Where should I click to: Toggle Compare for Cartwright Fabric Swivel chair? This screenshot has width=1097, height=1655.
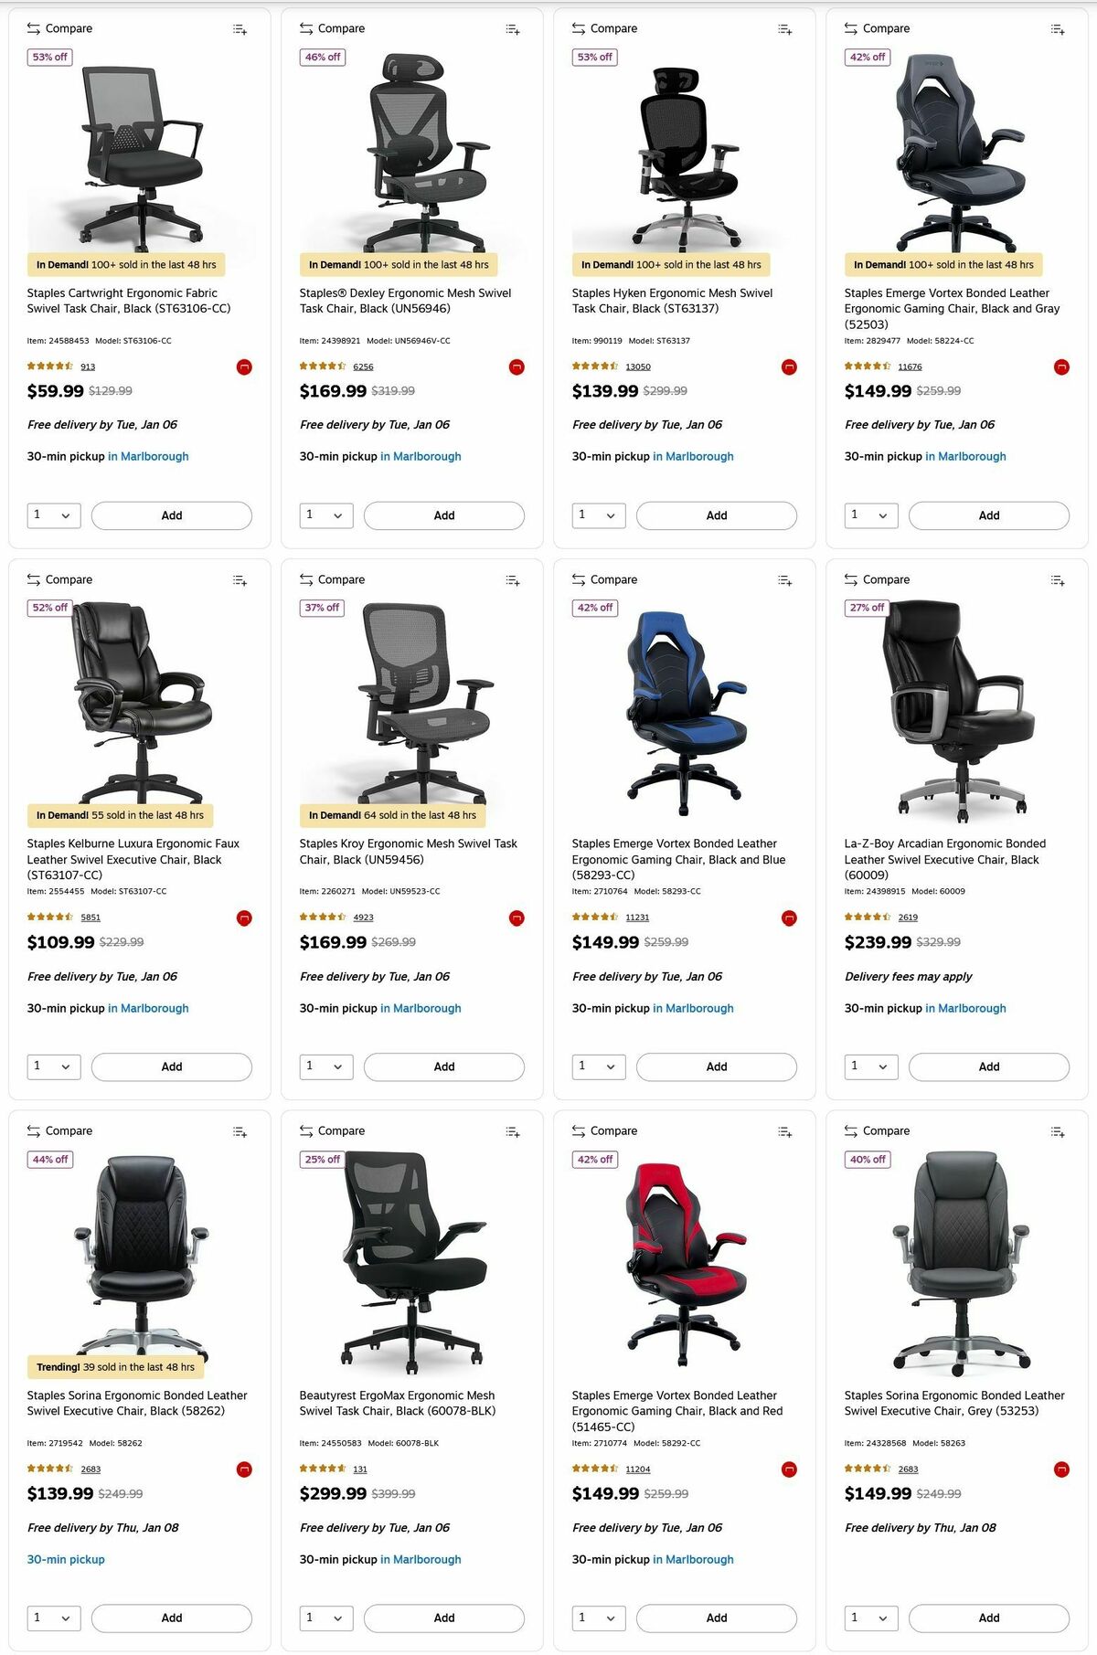(59, 28)
